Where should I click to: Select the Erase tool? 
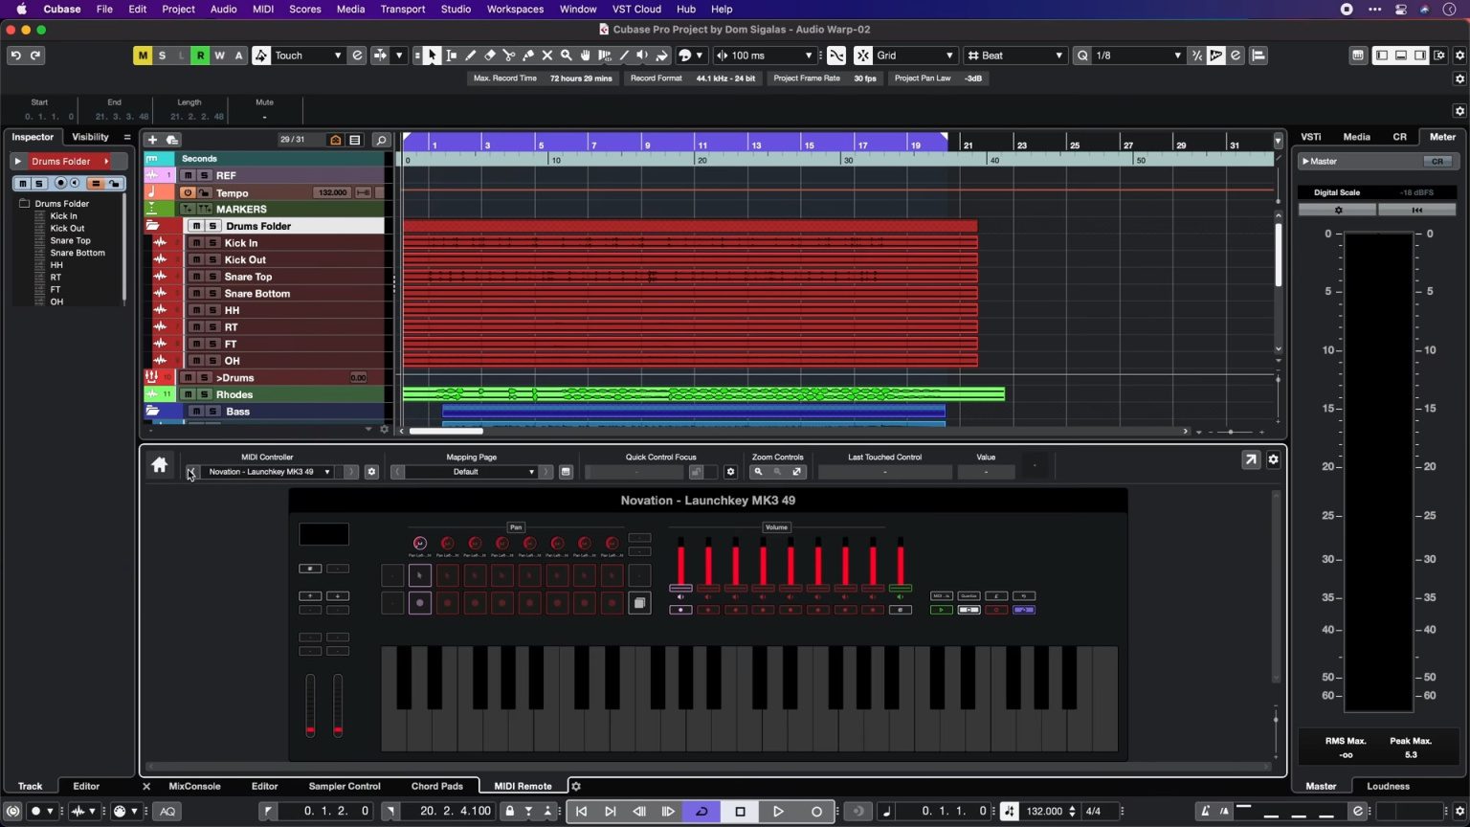pos(490,55)
